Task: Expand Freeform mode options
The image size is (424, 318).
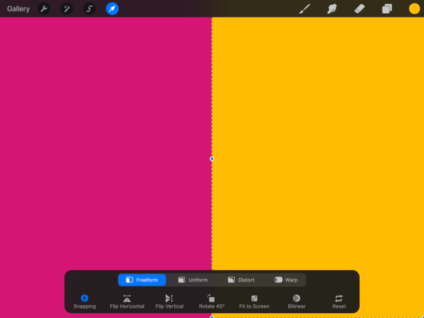Action: pos(142,280)
